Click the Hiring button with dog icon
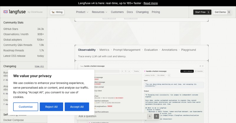 pyautogui.click(x=57, y=12)
